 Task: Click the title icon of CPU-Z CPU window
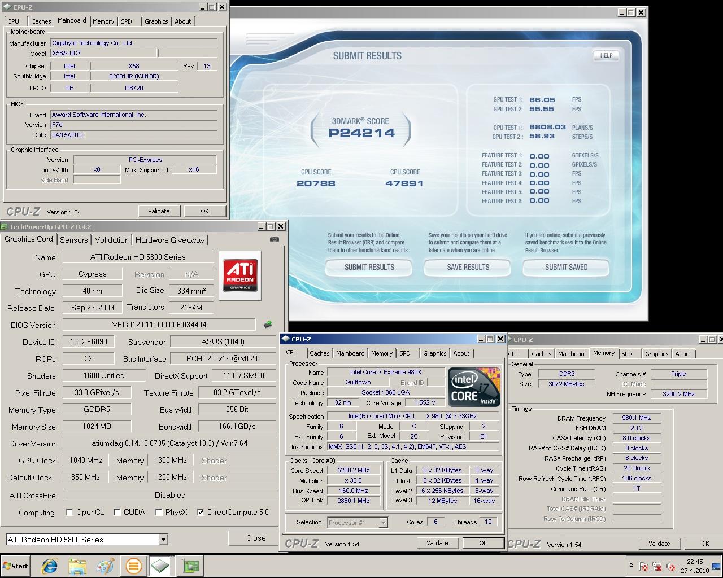[x=286, y=339]
